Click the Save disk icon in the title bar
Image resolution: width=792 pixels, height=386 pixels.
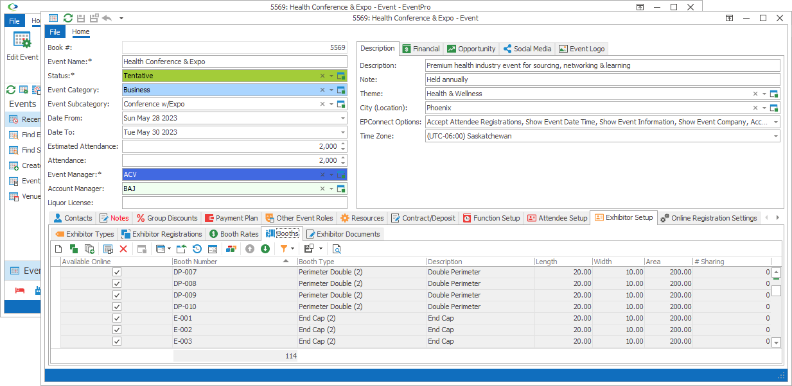tap(81, 18)
